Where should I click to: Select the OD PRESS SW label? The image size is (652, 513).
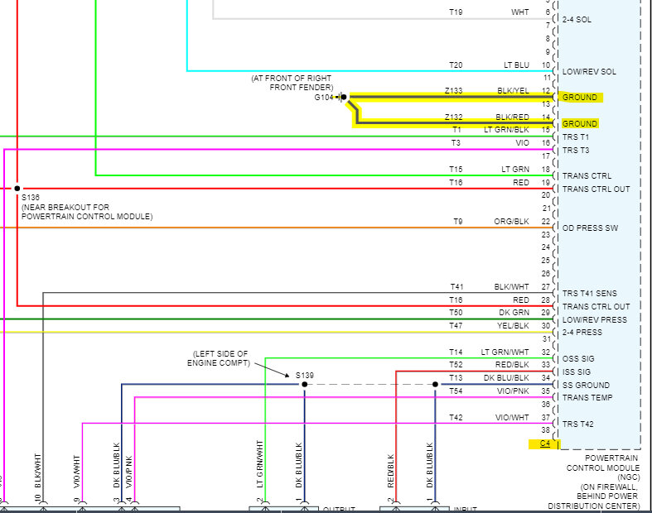pyautogui.click(x=590, y=228)
